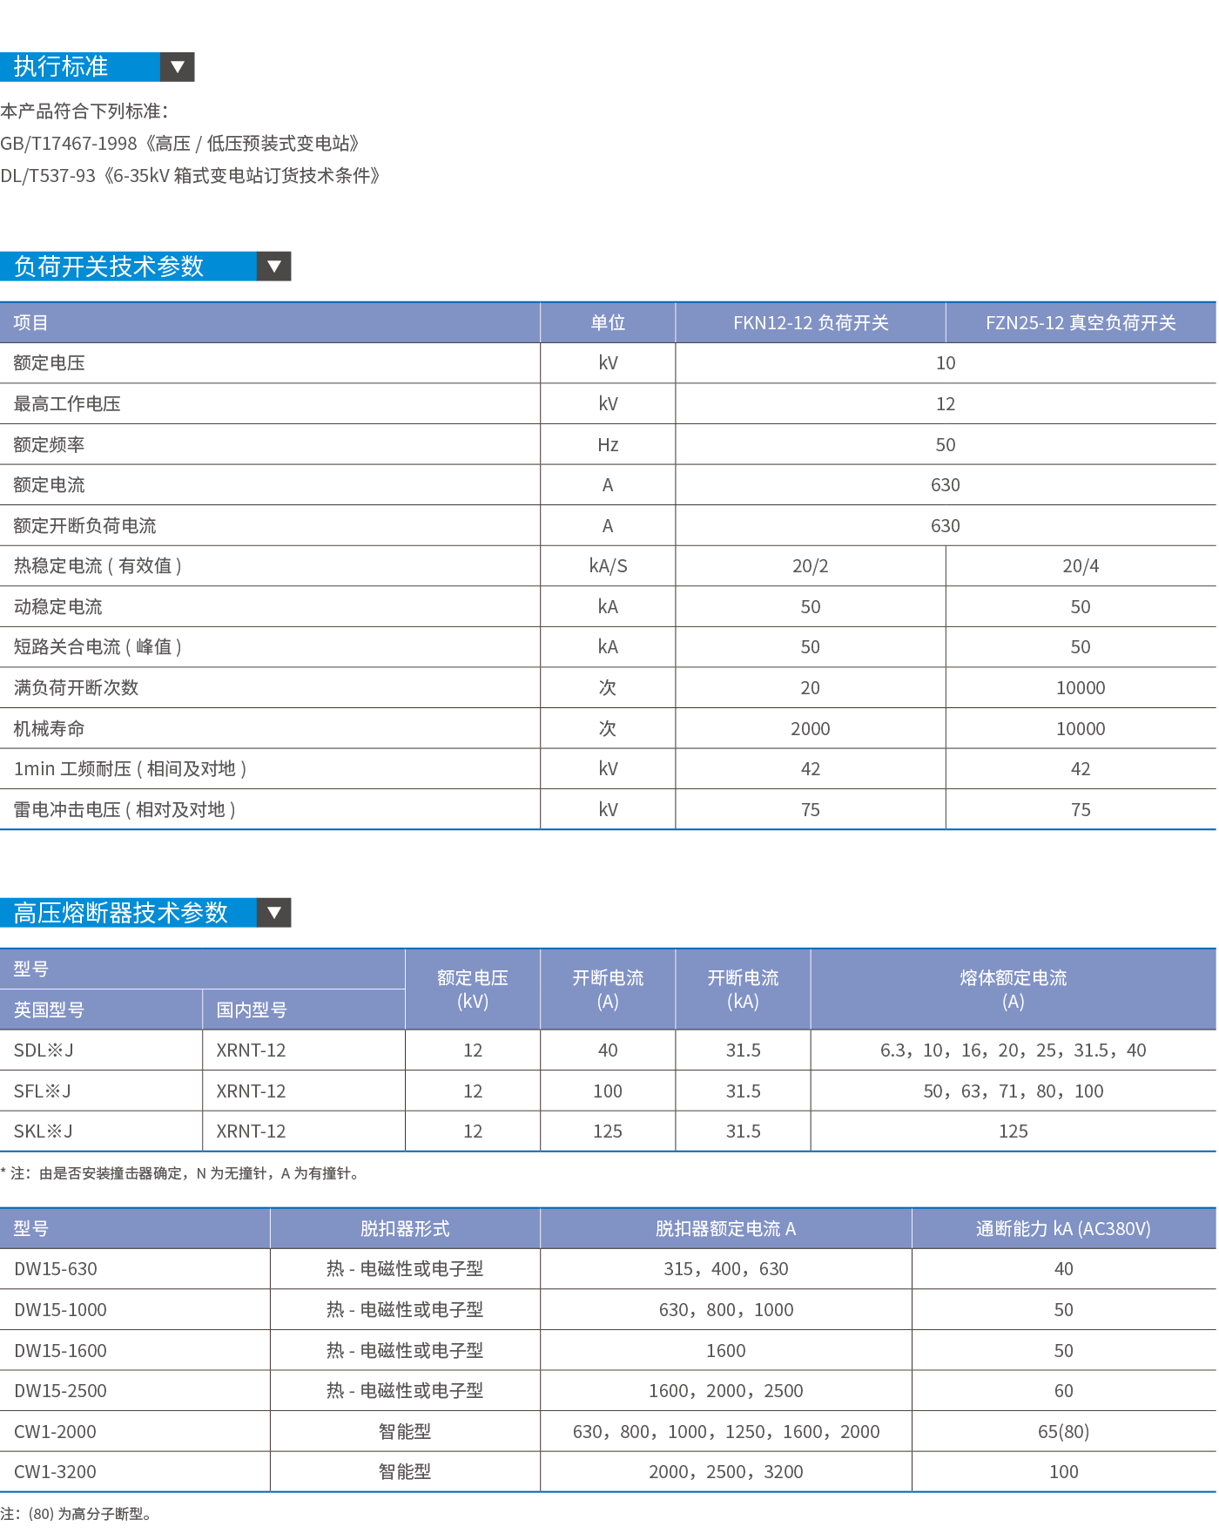
Task: Click the CW1-3200 model cell
Action: coord(55,1472)
